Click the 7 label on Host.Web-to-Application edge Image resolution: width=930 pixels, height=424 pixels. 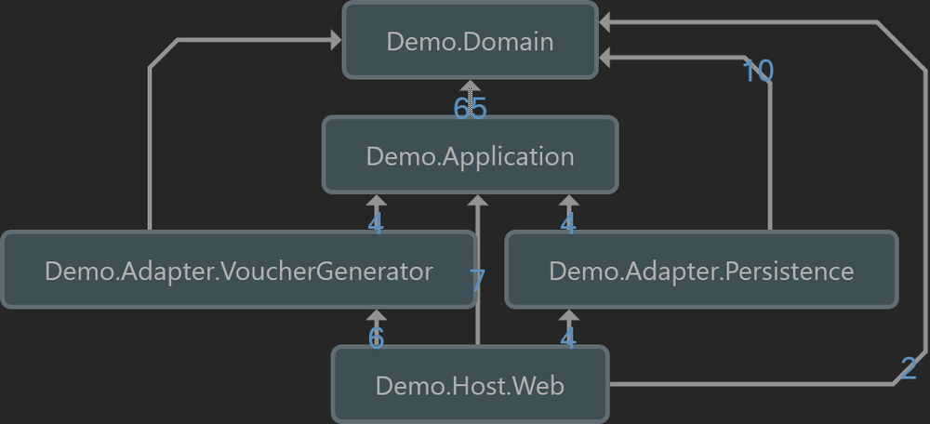[478, 280]
